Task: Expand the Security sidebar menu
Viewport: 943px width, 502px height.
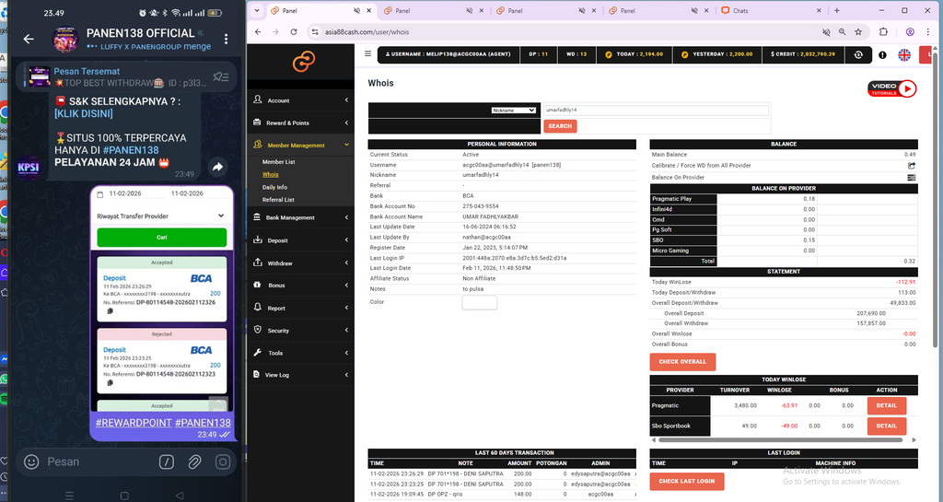Action: point(300,330)
